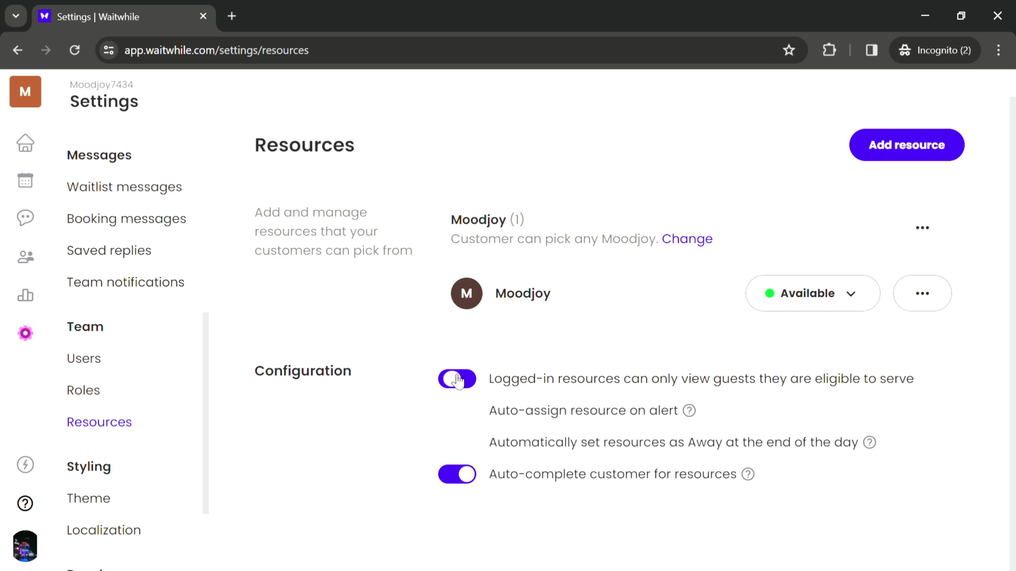1016x571 pixels.
Task: Reload the Waitwhile settings page
Action: 75,50
